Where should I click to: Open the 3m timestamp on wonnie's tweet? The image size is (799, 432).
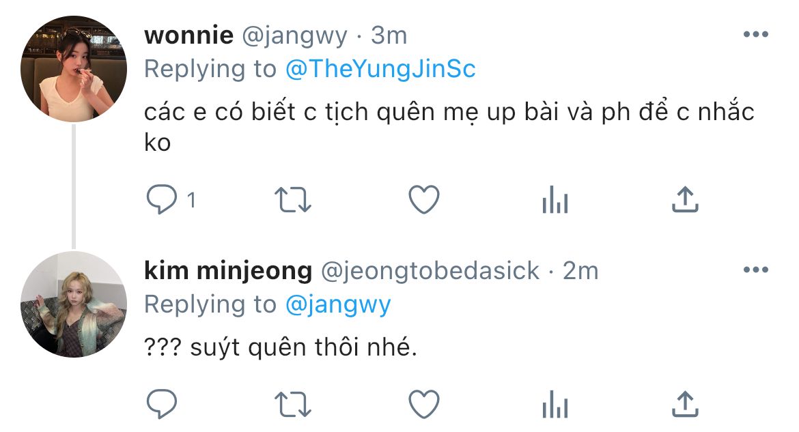point(389,35)
